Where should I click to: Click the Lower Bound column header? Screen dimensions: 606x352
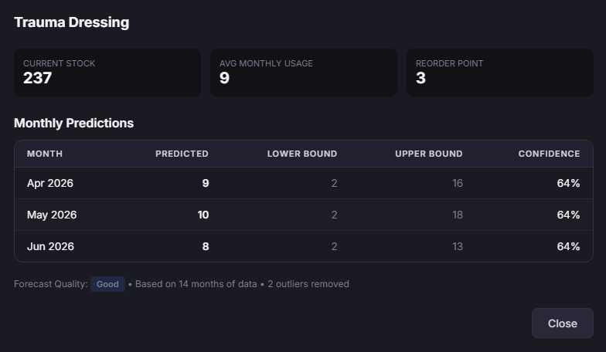click(x=301, y=154)
